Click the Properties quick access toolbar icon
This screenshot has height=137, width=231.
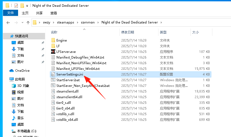16,6
